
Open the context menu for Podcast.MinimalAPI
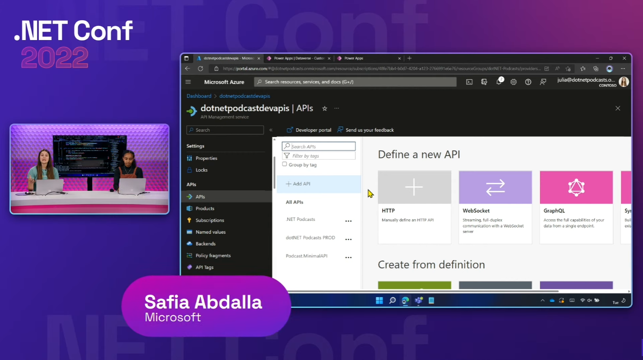pos(348,258)
